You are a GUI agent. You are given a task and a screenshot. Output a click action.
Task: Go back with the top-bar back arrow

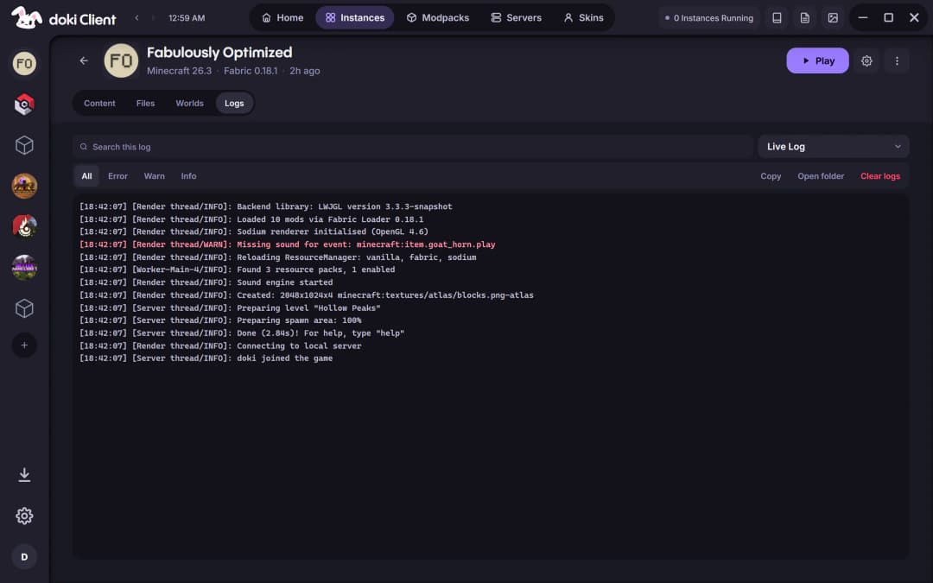click(136, 18)
